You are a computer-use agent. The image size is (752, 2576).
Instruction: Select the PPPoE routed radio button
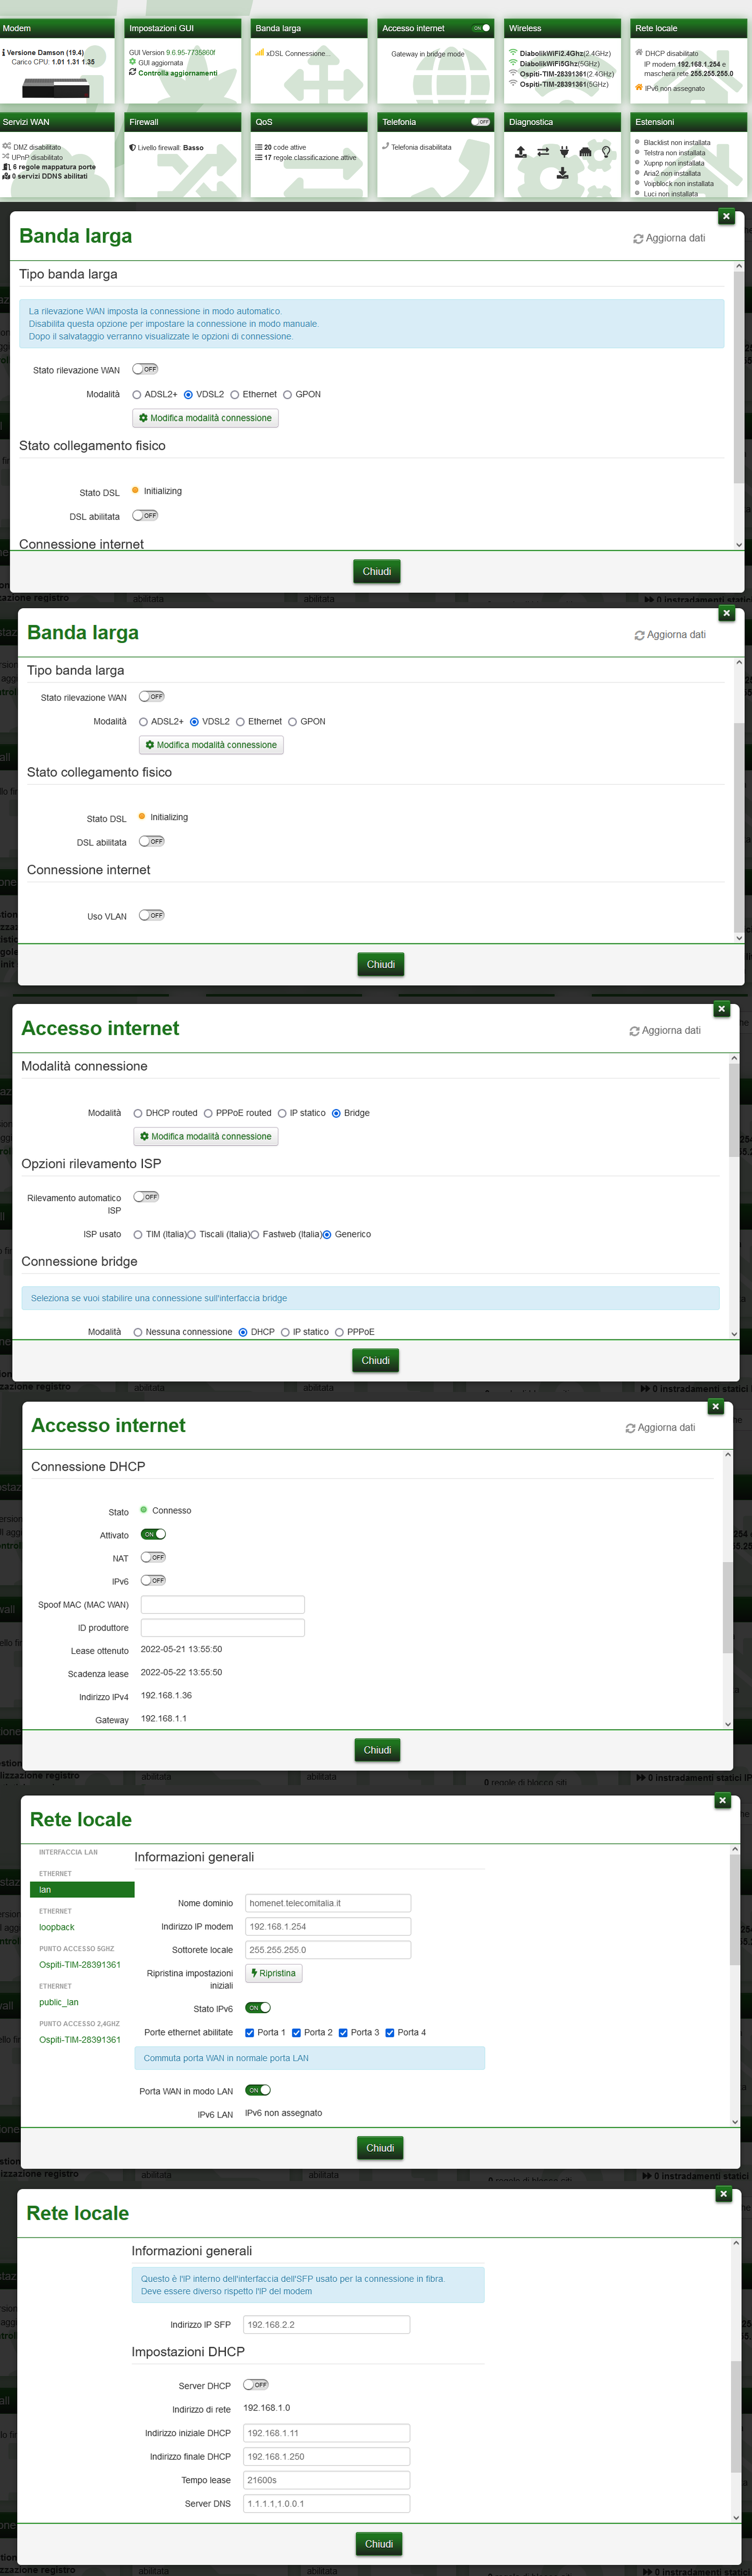point(208,1113)
